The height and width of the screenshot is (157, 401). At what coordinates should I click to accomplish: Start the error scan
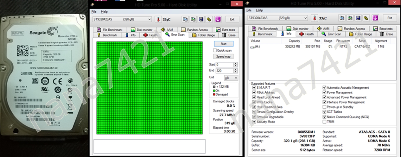click(224, 44)
